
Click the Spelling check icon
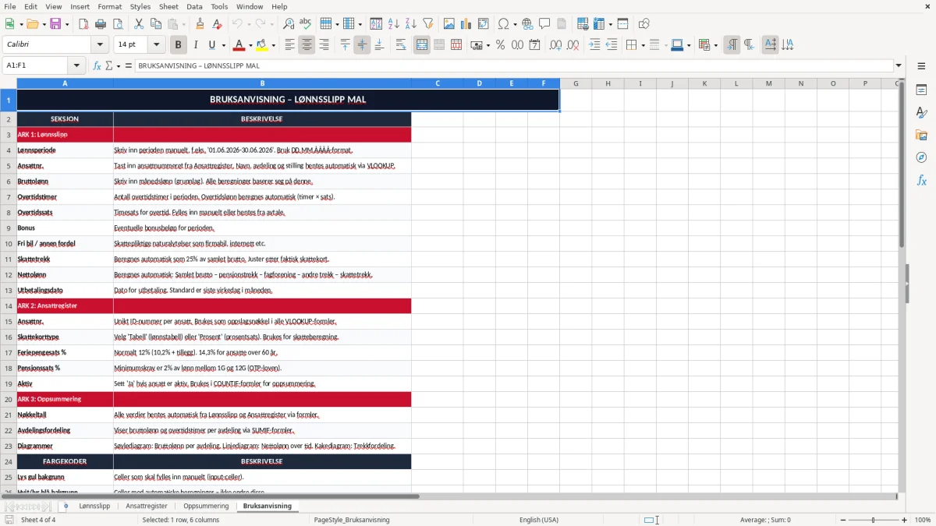pos(306,24)
